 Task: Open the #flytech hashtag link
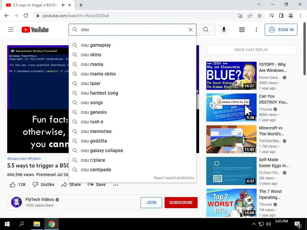[34, 159]
